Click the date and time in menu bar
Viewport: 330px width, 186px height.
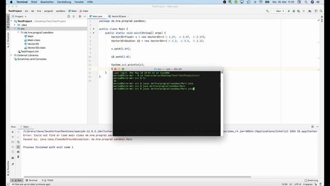pyautogui.click(x=283, y=2)
